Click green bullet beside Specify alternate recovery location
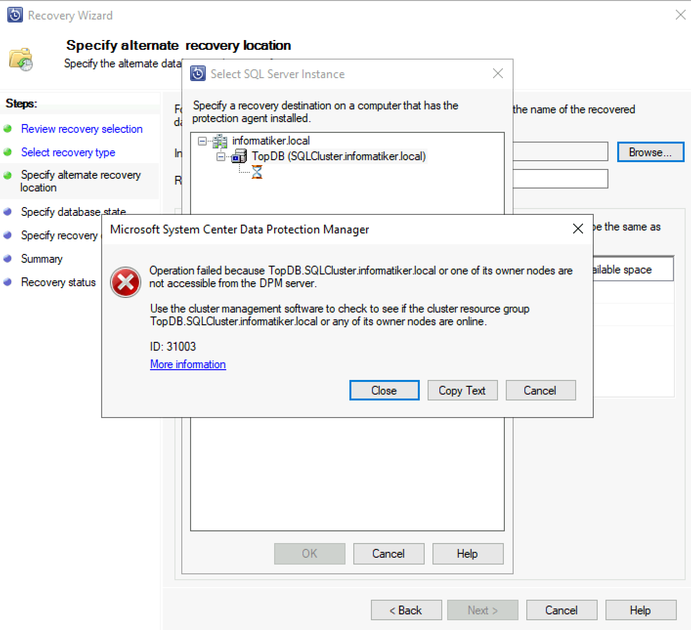691x630 pixels. pyautogui.click(x=8, y=175)
